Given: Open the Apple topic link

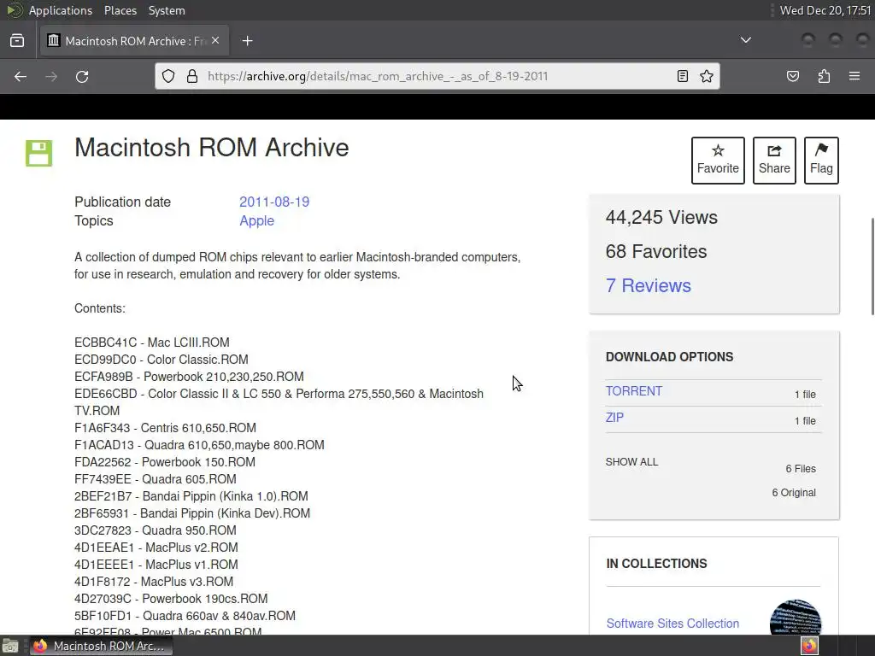Looking at the screenshot, I should [x=256, y=221].
